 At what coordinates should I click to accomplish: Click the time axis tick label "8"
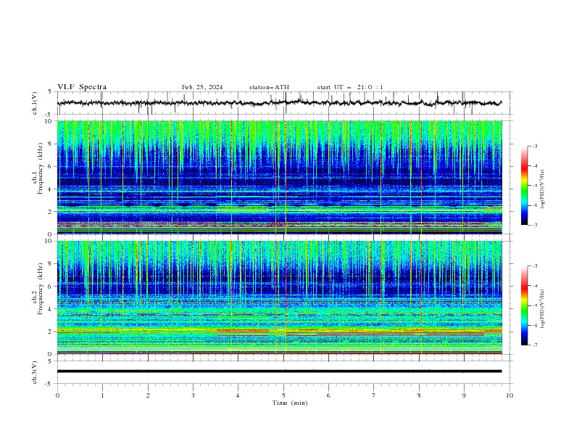pyautogui.click(x=419, y=395)
